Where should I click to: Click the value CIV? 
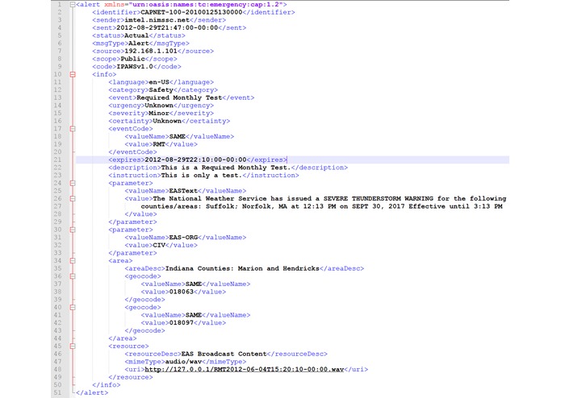tap(159, 245)
